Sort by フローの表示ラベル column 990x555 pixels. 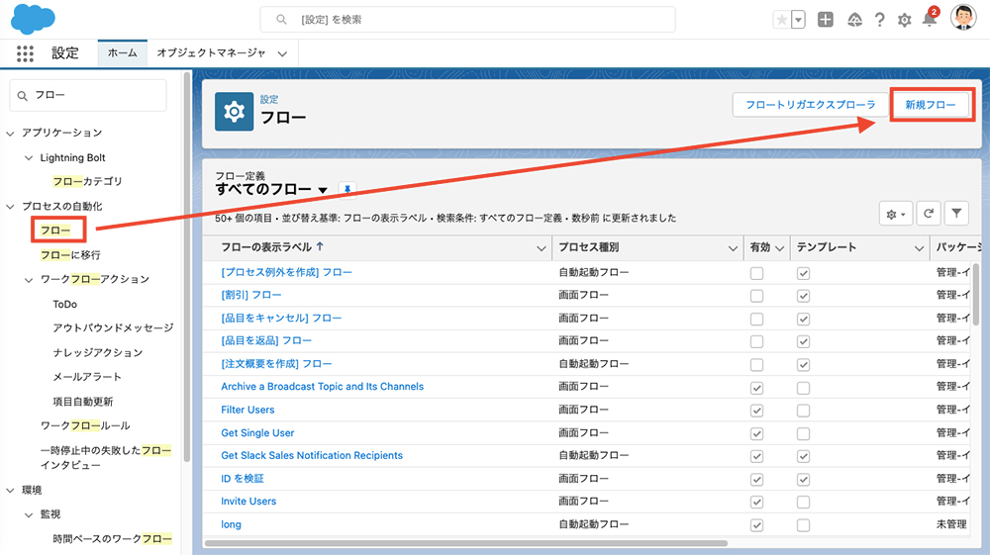(272, 247)
